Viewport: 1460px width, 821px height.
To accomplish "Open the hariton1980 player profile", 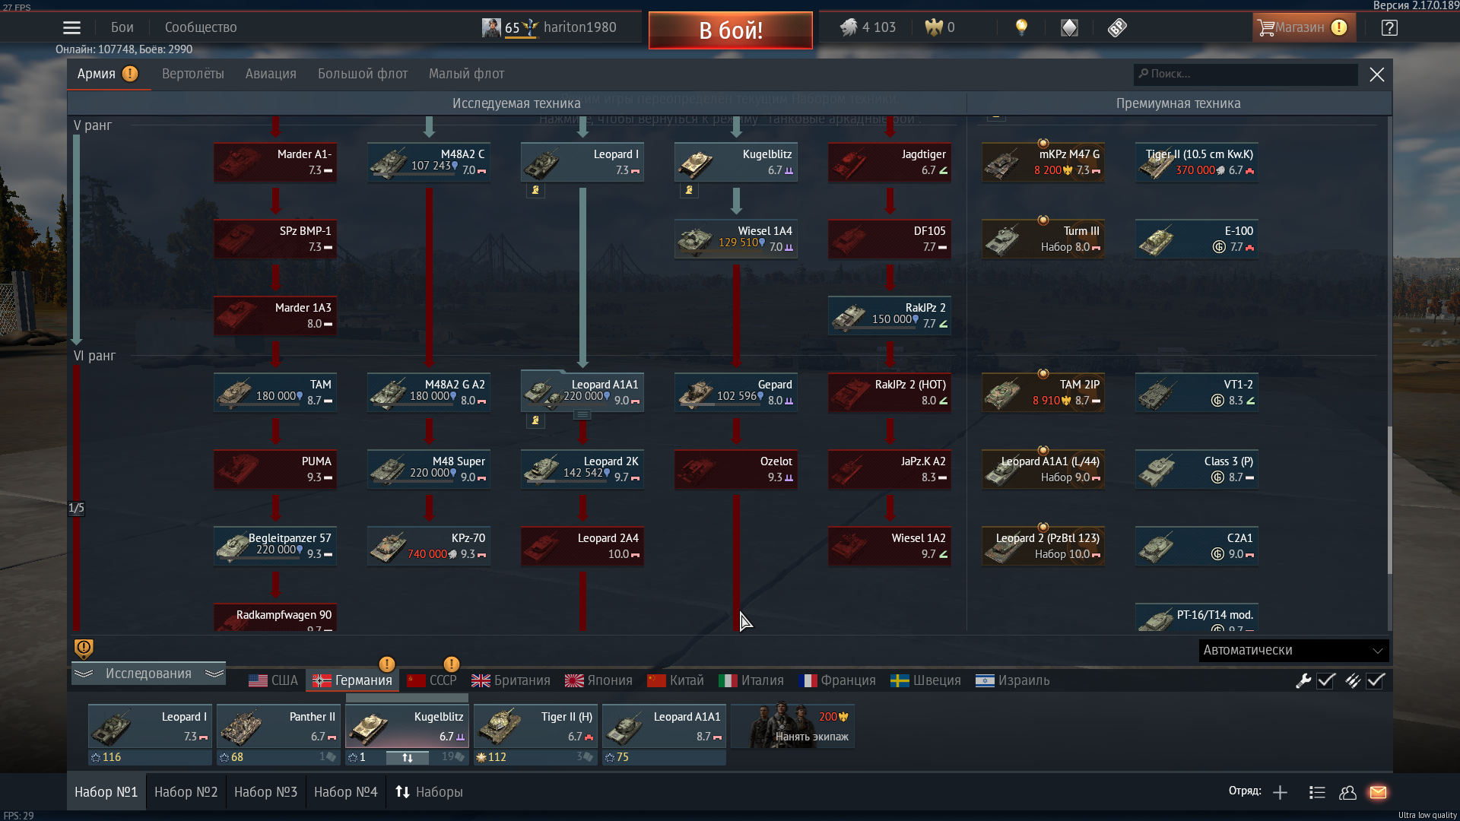I will click(550, 27).
